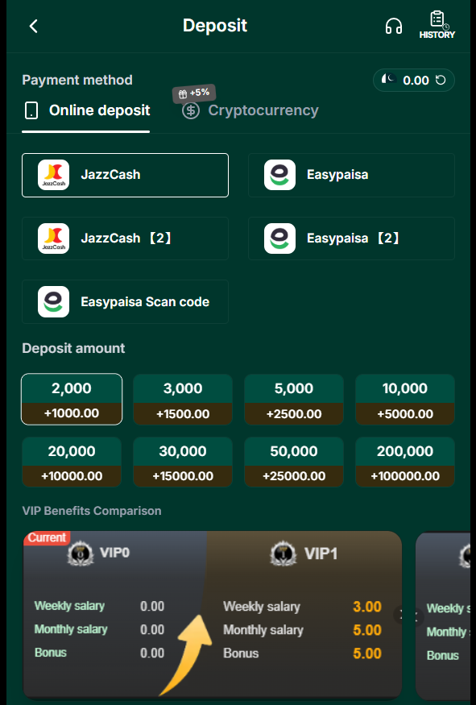Screen dimensions: 476x705
Task: Refresh the balance amount icon
Action: point(441,80)
